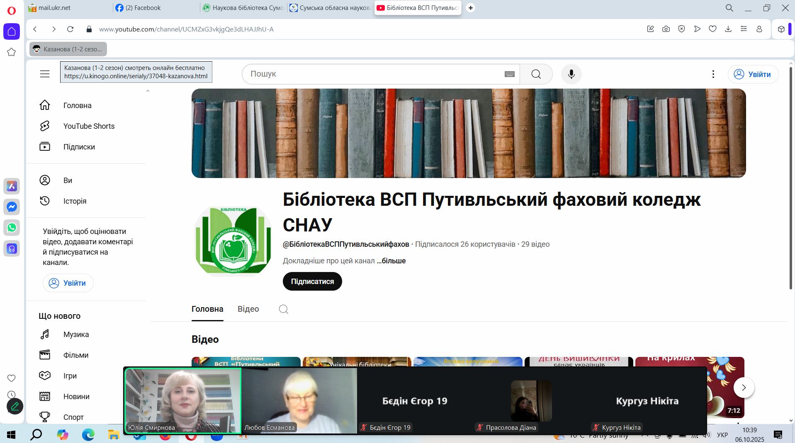Viewport: 795px width, 443px height.
Task: Click the on-screen keyboard icon in search
Action: click(510, 74)
